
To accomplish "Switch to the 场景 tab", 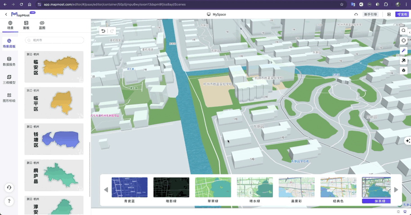I will (10, 26).
